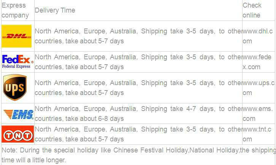Click the UPS shield logo

click(x=15, y=87)
